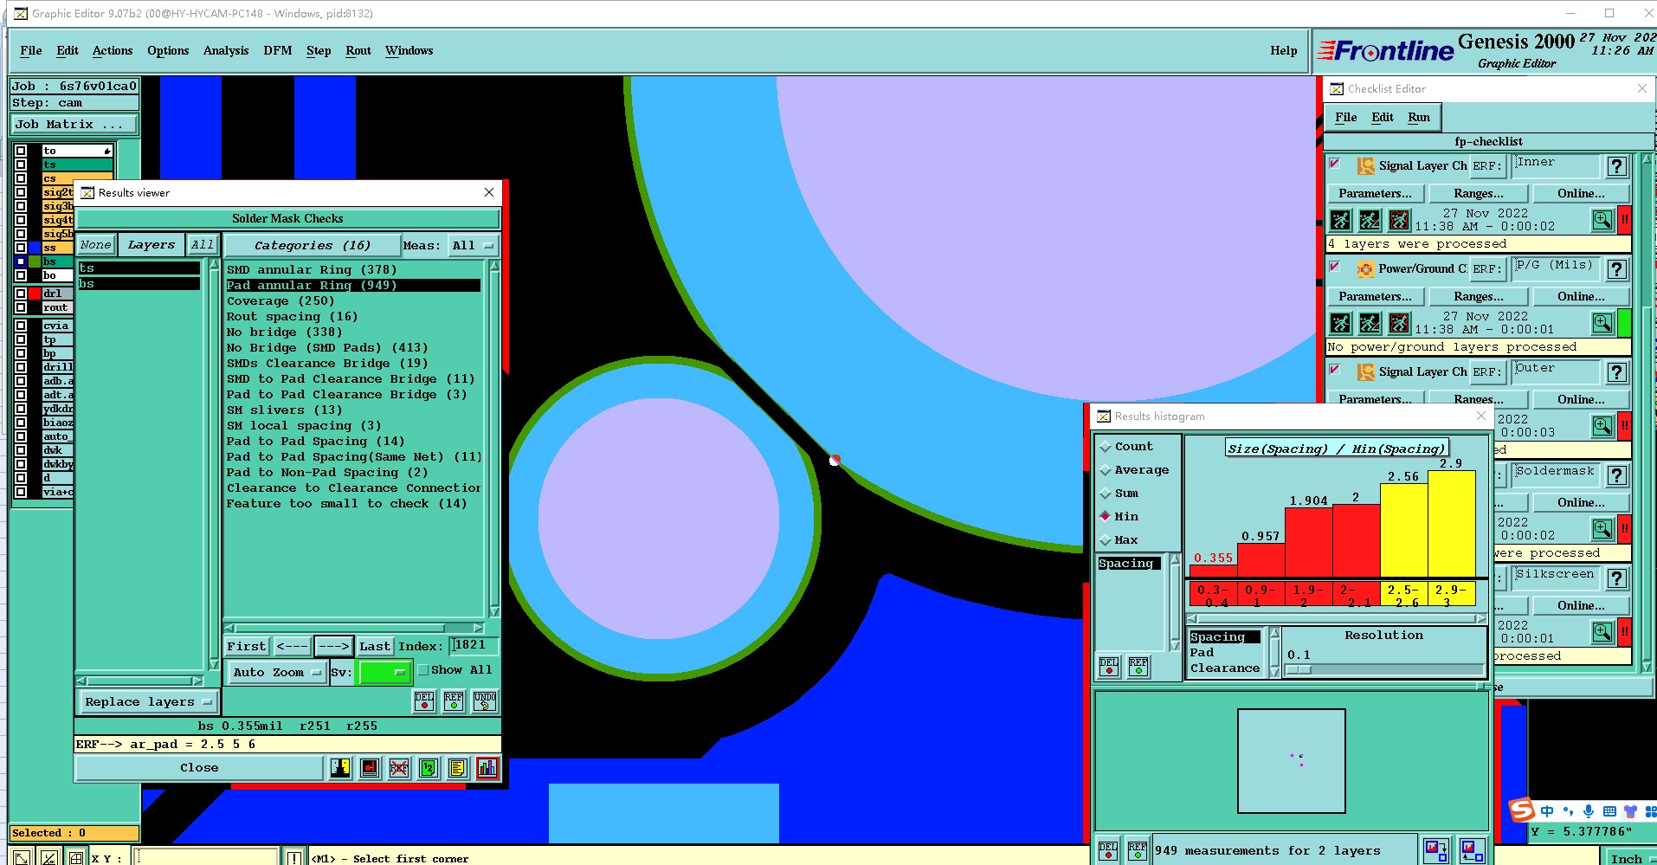Click the Close button in Results viewer

coord(199,768)
